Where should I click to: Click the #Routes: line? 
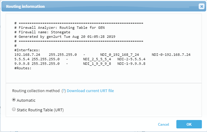(23, 68)
